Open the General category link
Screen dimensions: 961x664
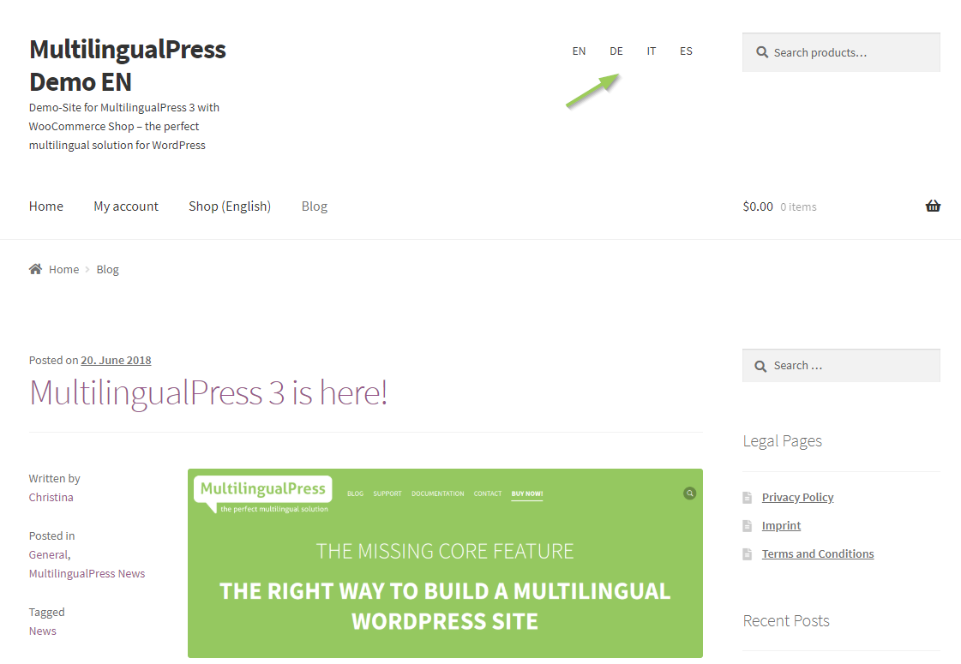pyautogui.click(x=49, y=554)
